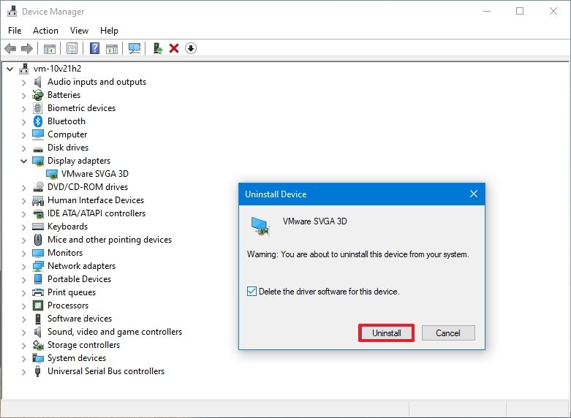Select the Software devices label
571x418 pixels.
click(x=80, y=318)
